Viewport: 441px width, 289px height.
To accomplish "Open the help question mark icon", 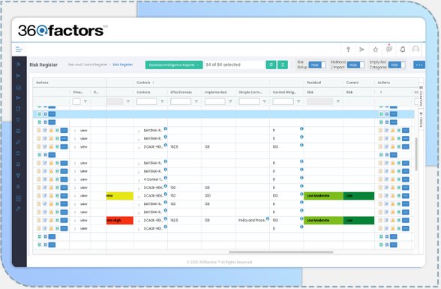I will pyautogui.click(x=348, y=50).
